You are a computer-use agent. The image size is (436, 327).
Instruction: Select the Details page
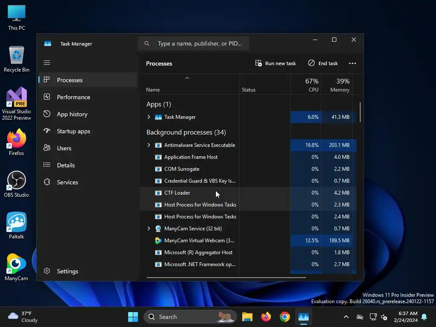(88, 165)
